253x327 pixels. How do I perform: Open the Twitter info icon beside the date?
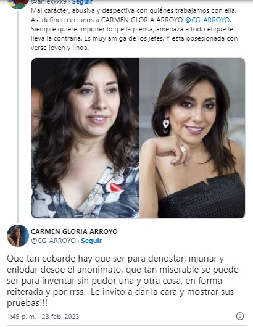point(240,316)
